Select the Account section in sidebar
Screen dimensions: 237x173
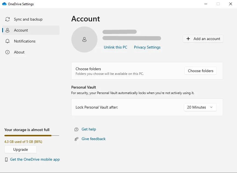[x=31, y=30]
